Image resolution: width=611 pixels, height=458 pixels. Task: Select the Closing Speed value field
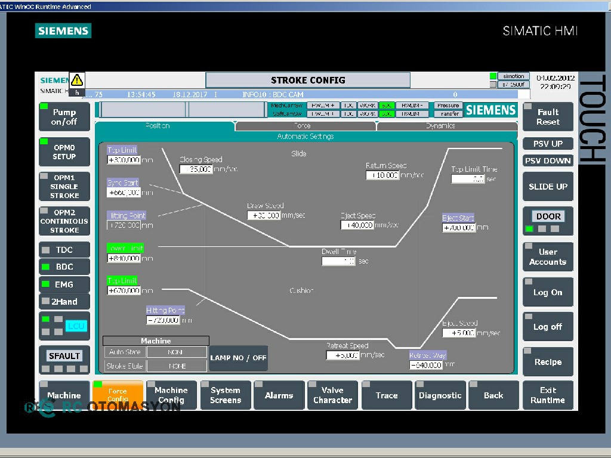(x=196, y=169)
